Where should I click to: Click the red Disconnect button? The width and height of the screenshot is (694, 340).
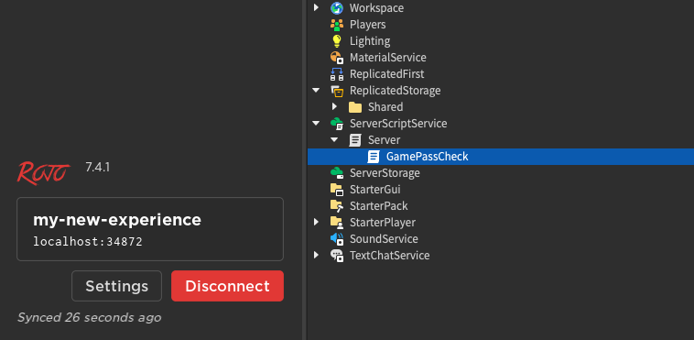point(227,286)
